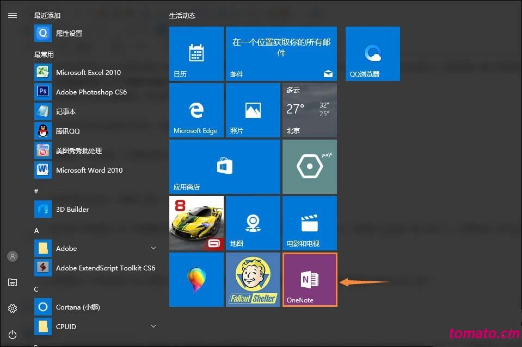Open the 邮件 mail tile
This screenshot has width=522, height=347.
click(281, 54)
